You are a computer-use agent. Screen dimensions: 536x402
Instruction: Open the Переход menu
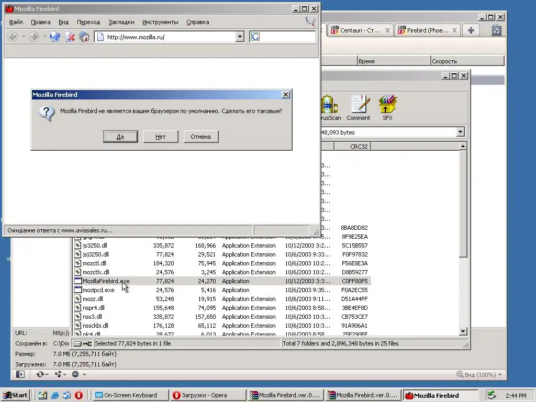click(x=88, y=22)
